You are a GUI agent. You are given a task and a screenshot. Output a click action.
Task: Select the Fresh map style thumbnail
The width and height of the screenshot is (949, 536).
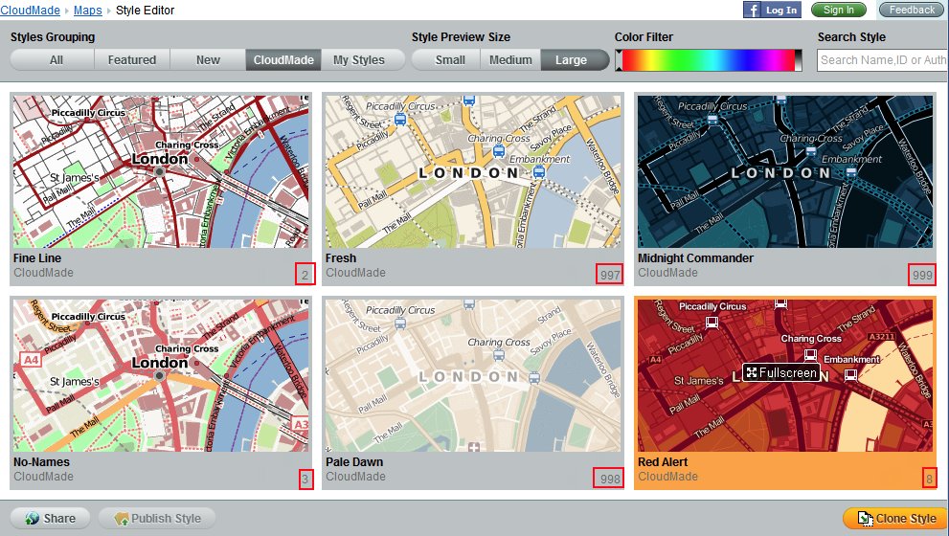(x=473, y=171)
